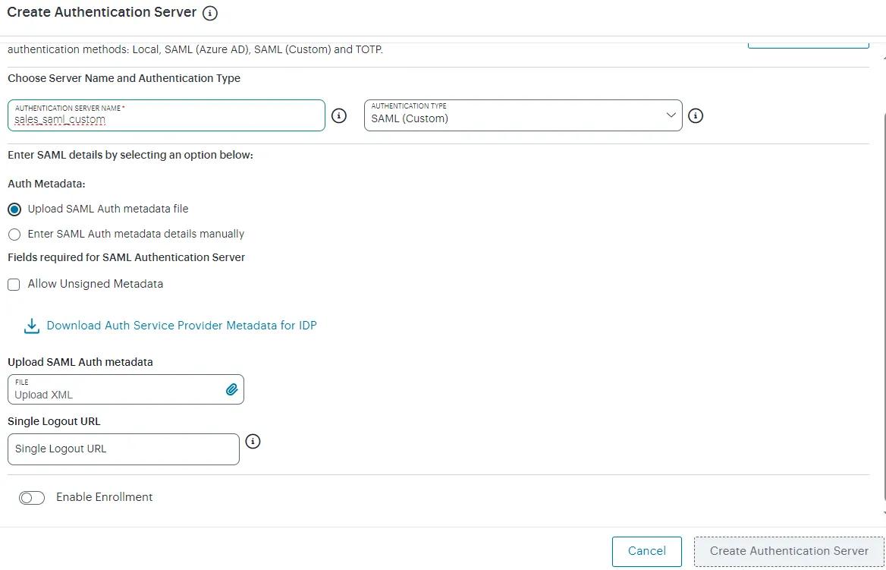This screenshot has width=886, height=570.
Task: Click 'Choose Server Name and Authentication Type' heading
Action: pos(124,78)
